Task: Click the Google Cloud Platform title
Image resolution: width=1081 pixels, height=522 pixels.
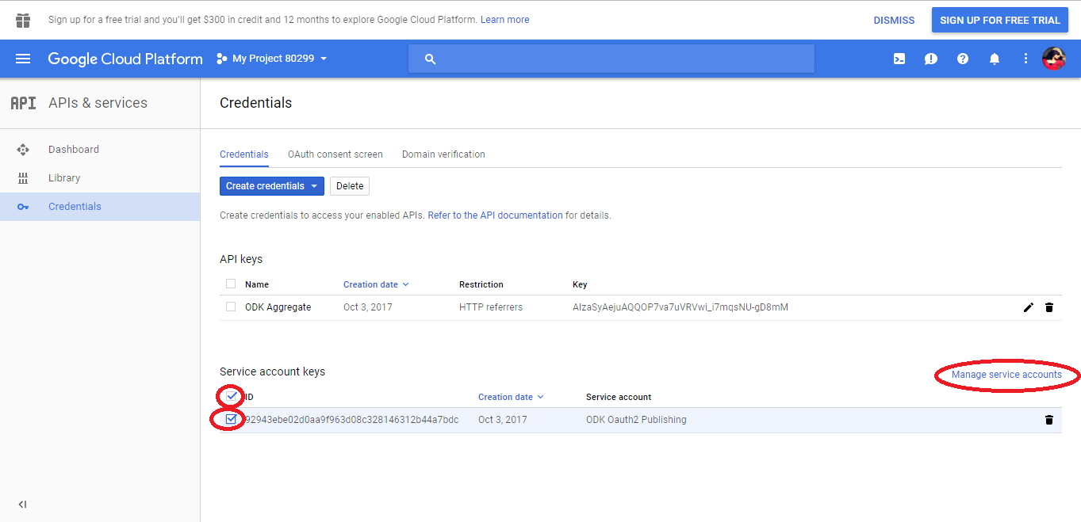Action: click(125, 59)
